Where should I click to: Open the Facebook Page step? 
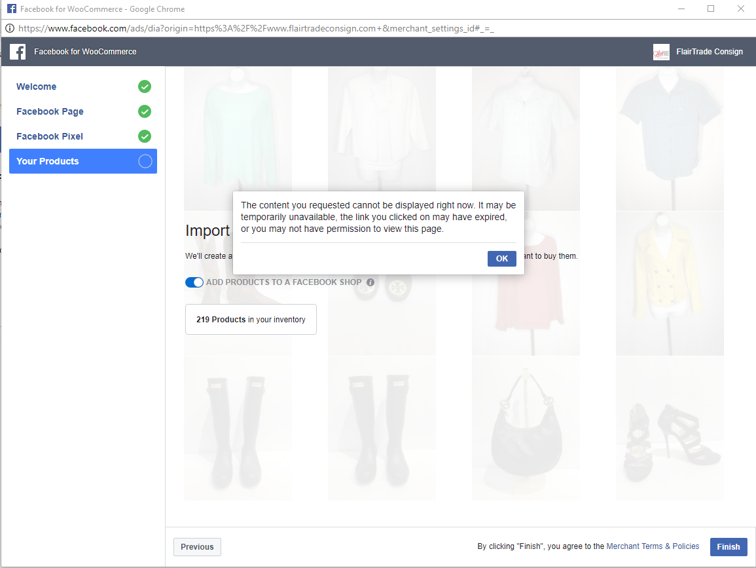click(83, 111)
